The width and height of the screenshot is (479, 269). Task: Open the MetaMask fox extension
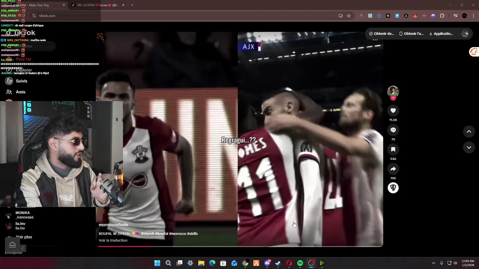point(415,16)
